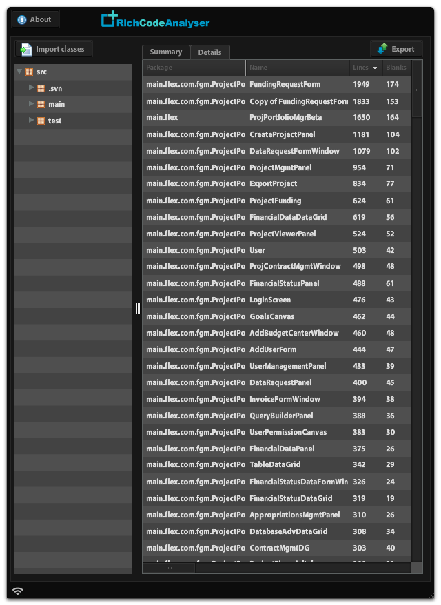
Task: Click Import classes button
Action: [x=54, y=49]
